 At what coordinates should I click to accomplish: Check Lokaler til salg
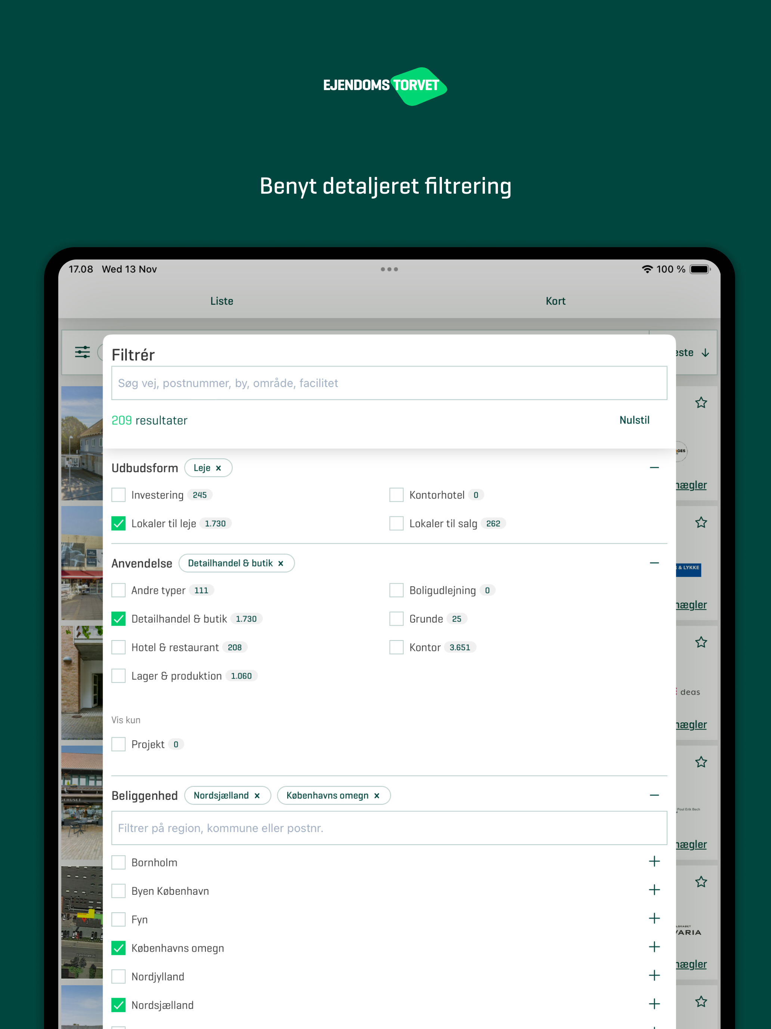[x=396, y=523]
